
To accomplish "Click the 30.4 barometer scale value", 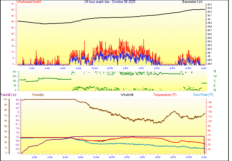I will point(209,4).
